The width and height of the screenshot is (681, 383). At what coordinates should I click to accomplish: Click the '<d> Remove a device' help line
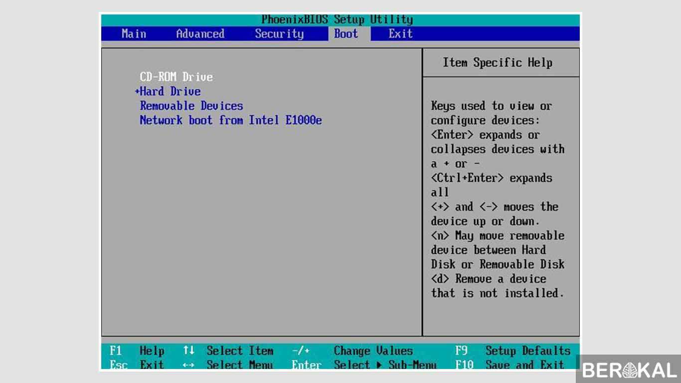tap(489, 279)
